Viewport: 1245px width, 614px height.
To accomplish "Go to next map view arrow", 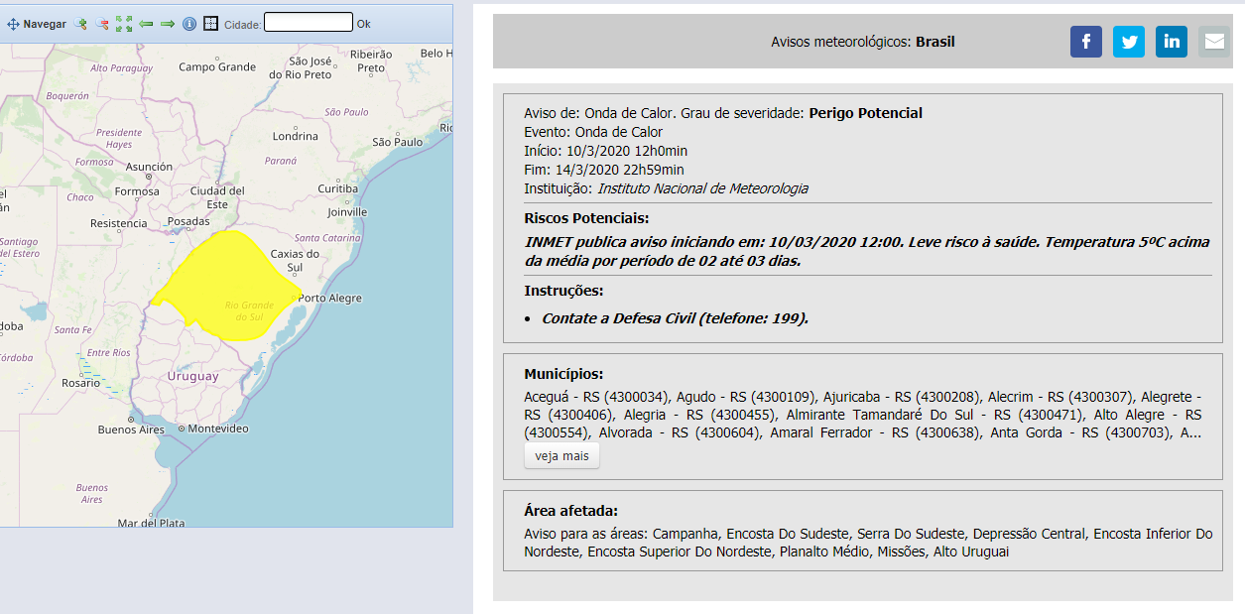I will 168,24.
